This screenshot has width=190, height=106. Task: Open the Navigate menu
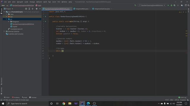[x=20, y=2]
